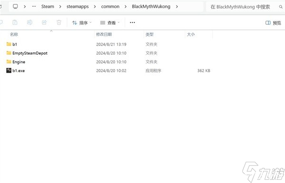Sort by the 类型 column header

(150, 34)
